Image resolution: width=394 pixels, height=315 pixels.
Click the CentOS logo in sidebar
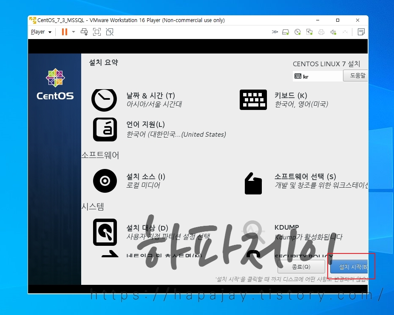[55, 84]
